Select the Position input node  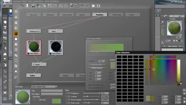coord(100,15)
